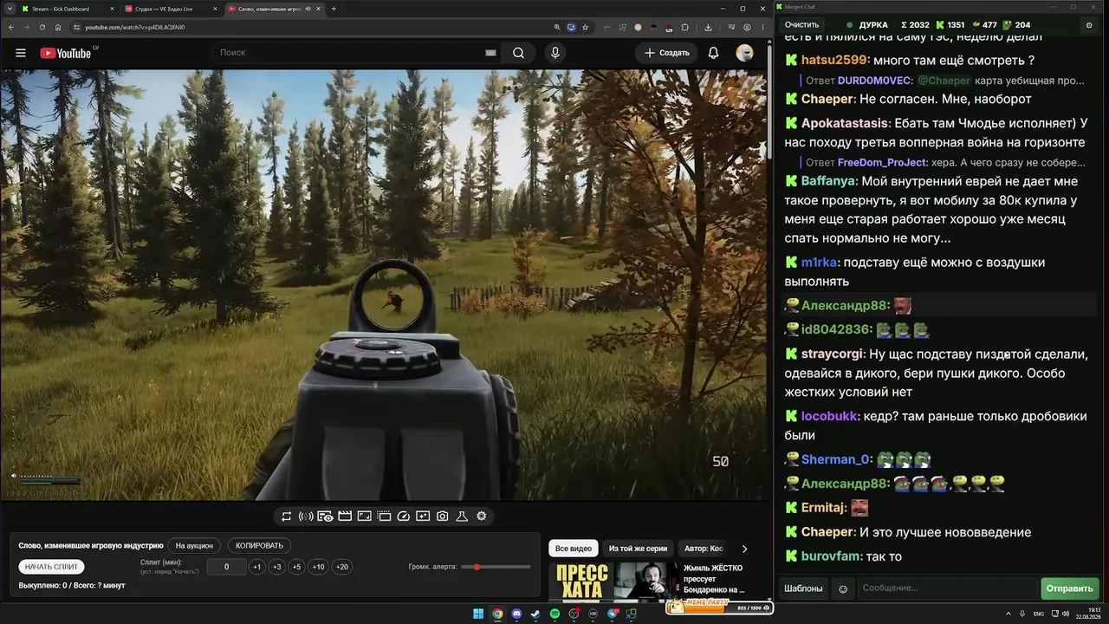Open player settings gear below the video
Screen dimensions: 1109x624
482,517
